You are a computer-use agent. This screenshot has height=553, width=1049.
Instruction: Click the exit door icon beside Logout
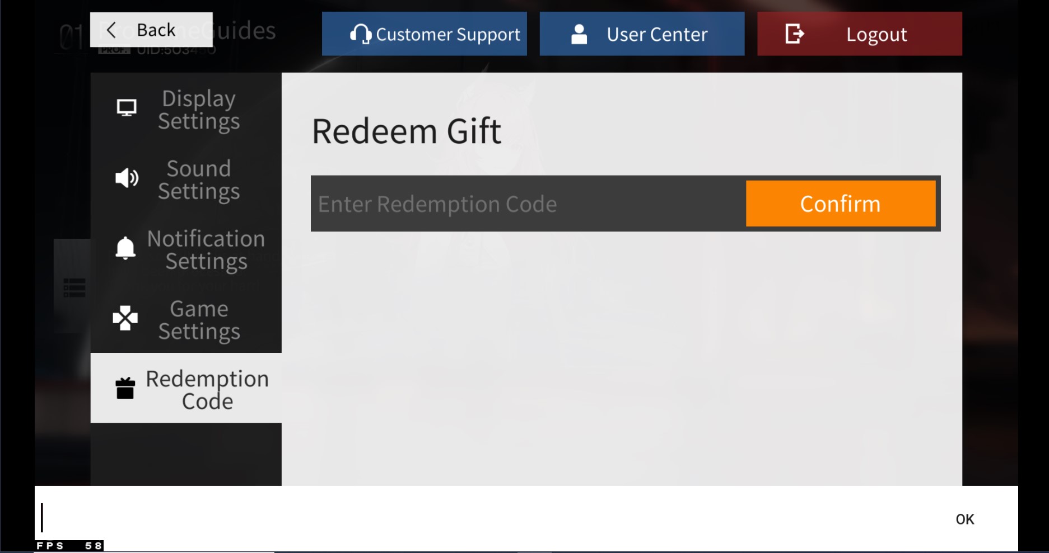pos(794,34)
